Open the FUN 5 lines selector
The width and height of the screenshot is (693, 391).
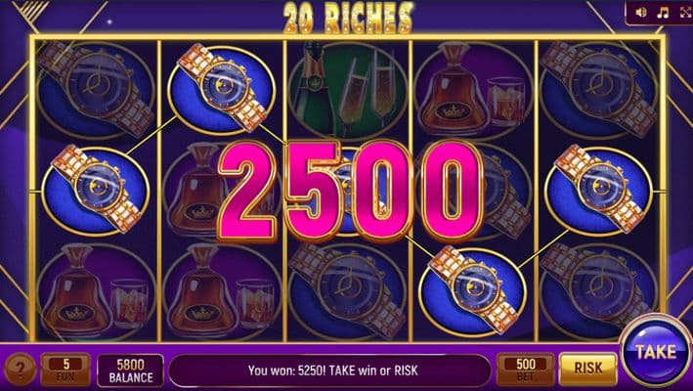65,369
